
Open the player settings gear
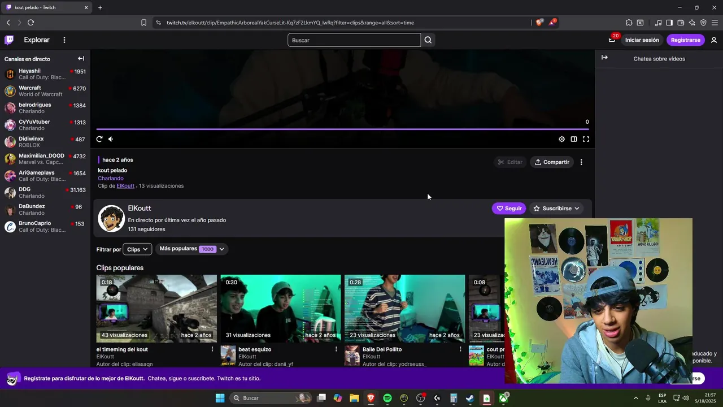click(x=561, y=139)
